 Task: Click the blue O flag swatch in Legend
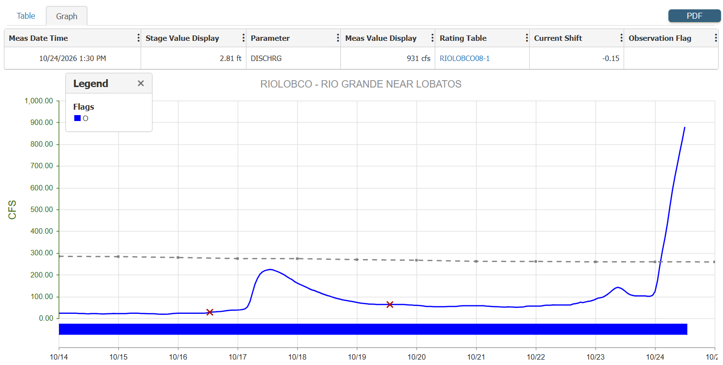click(x=77, y=118)
